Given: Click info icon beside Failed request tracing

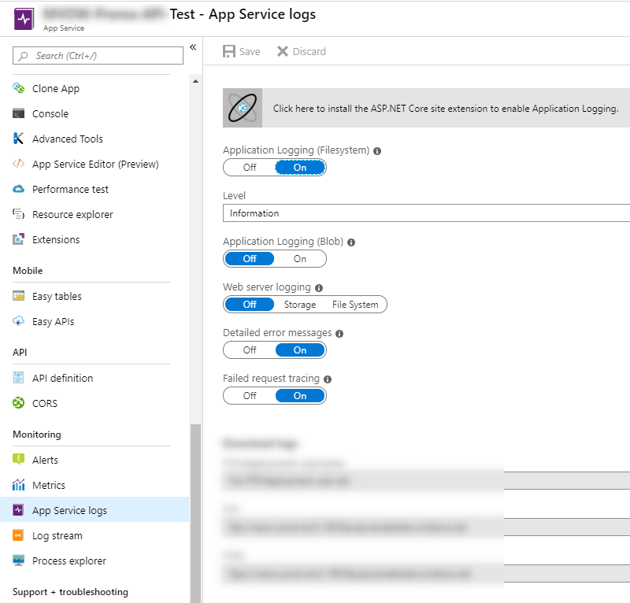Looking at the screenshot, I should (x=328, y=379).
